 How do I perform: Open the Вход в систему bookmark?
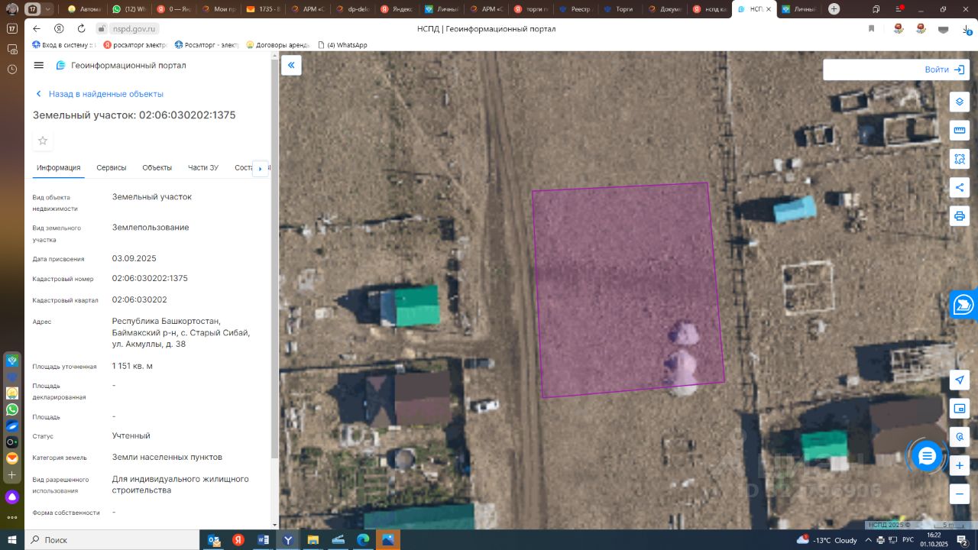62,45
